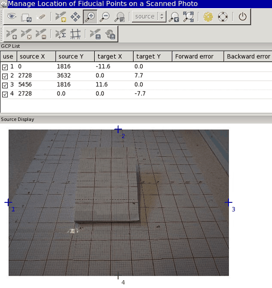Viewport: 272px width, 288px height.
Task: Toggle use checkbox for GCP 3
Action: [x=5, y=85]
